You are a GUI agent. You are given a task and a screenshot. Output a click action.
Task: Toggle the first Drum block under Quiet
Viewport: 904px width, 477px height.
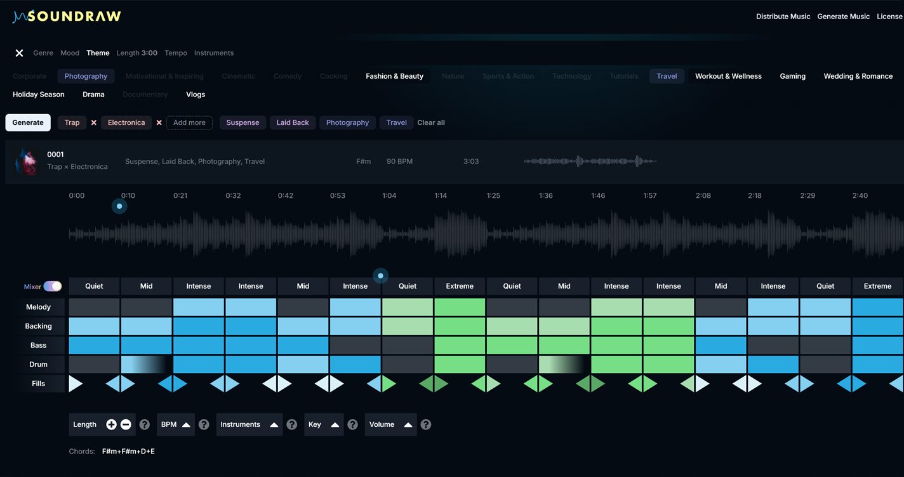pos(94,365)
